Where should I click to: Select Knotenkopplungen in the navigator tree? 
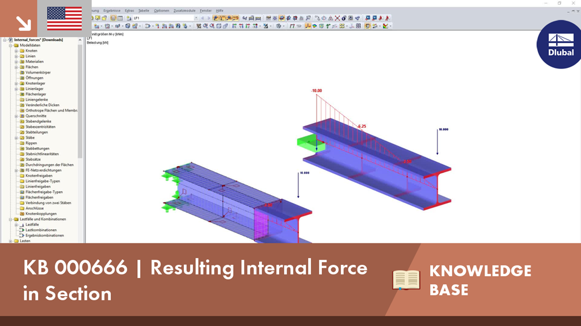41,213
